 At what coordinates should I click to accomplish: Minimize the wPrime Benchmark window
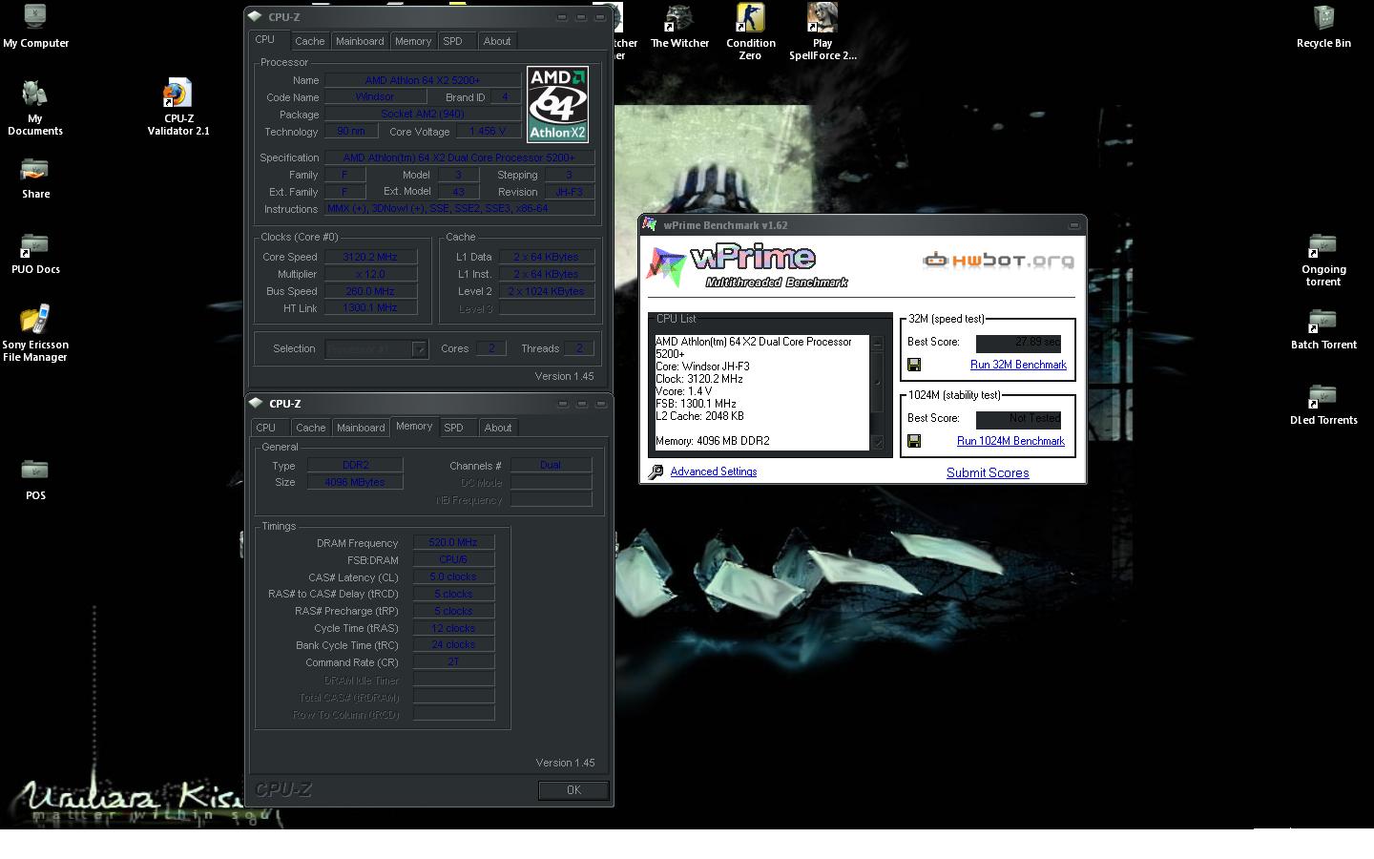[x=1073, y=225]
